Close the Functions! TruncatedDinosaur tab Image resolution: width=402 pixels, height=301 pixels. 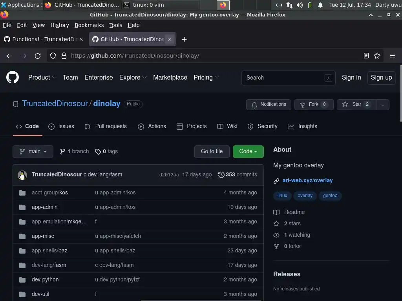click(x=81, y=39)
